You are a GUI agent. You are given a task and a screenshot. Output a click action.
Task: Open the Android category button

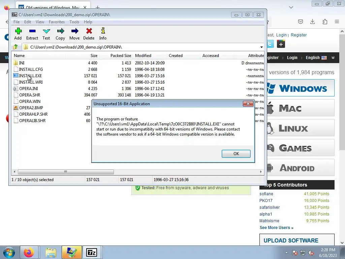click(x=301, y=168)
